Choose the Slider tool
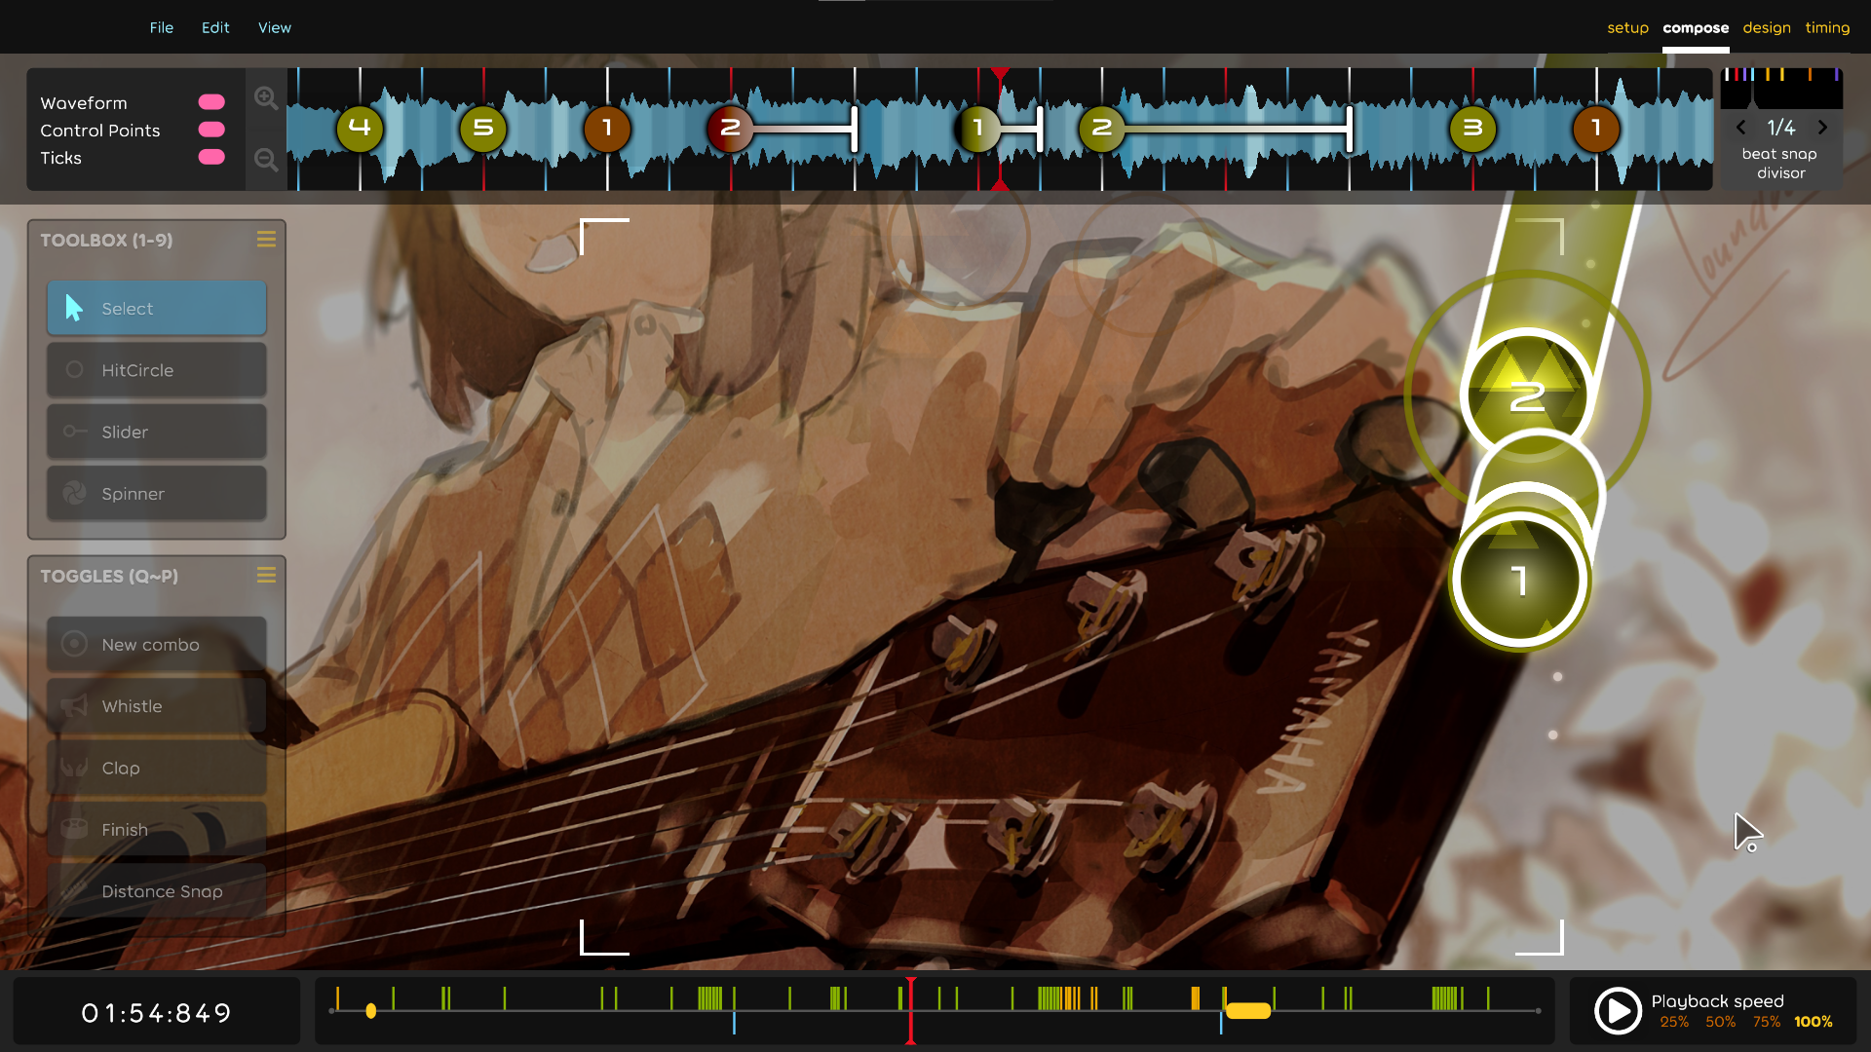Image resolution: width=1871 pixels, height=1052 pixels. [157, 432]
